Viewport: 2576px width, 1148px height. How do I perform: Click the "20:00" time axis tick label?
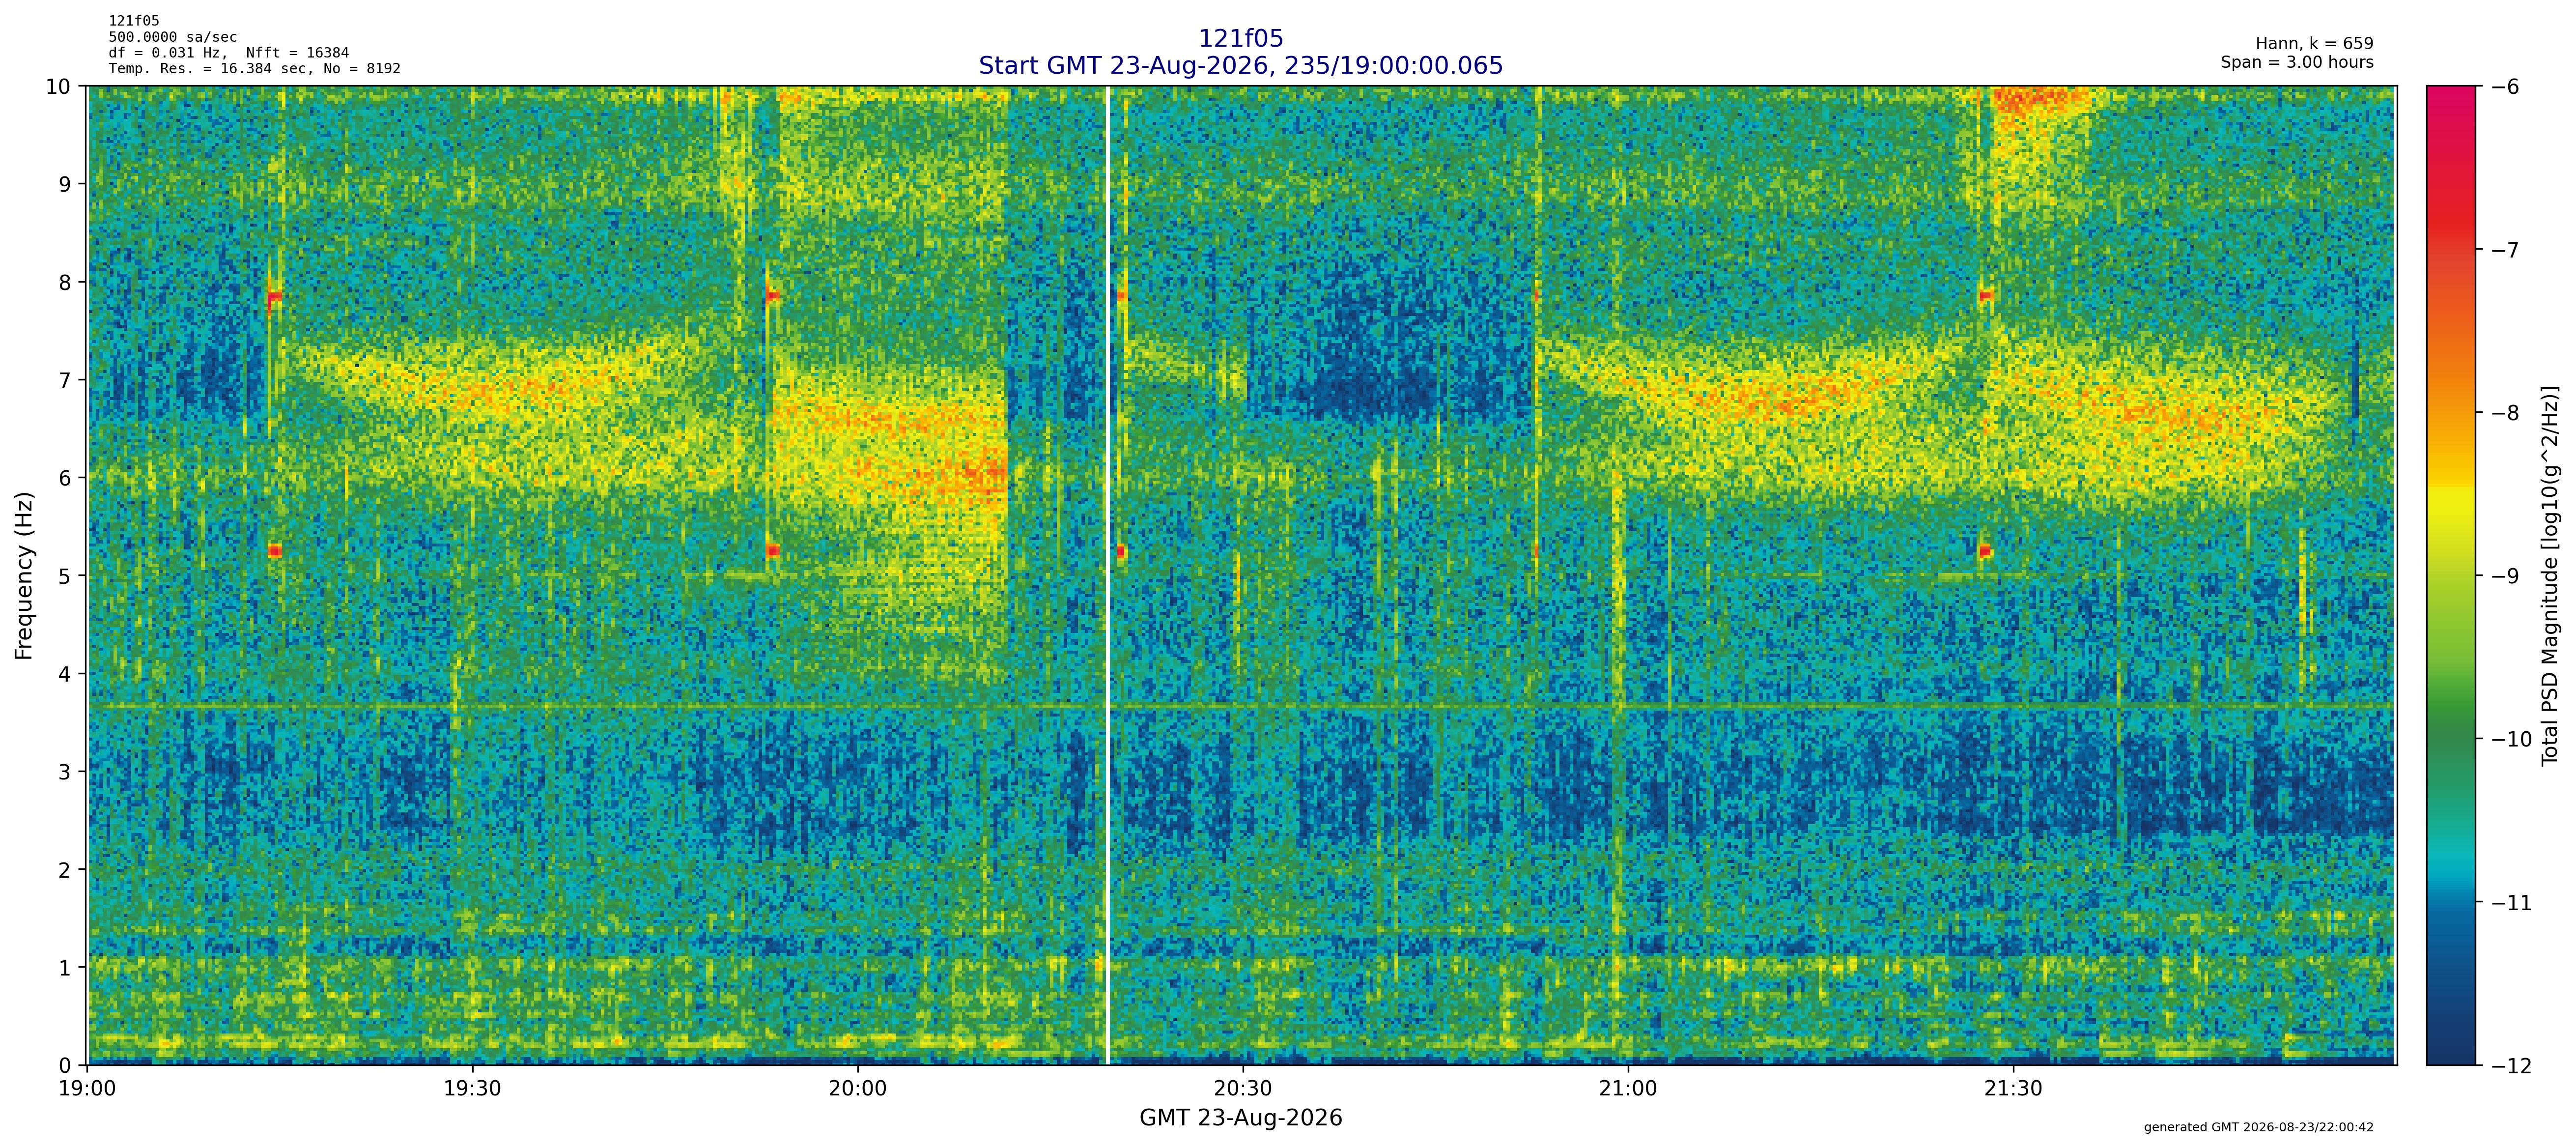(x=858, y=1088)
